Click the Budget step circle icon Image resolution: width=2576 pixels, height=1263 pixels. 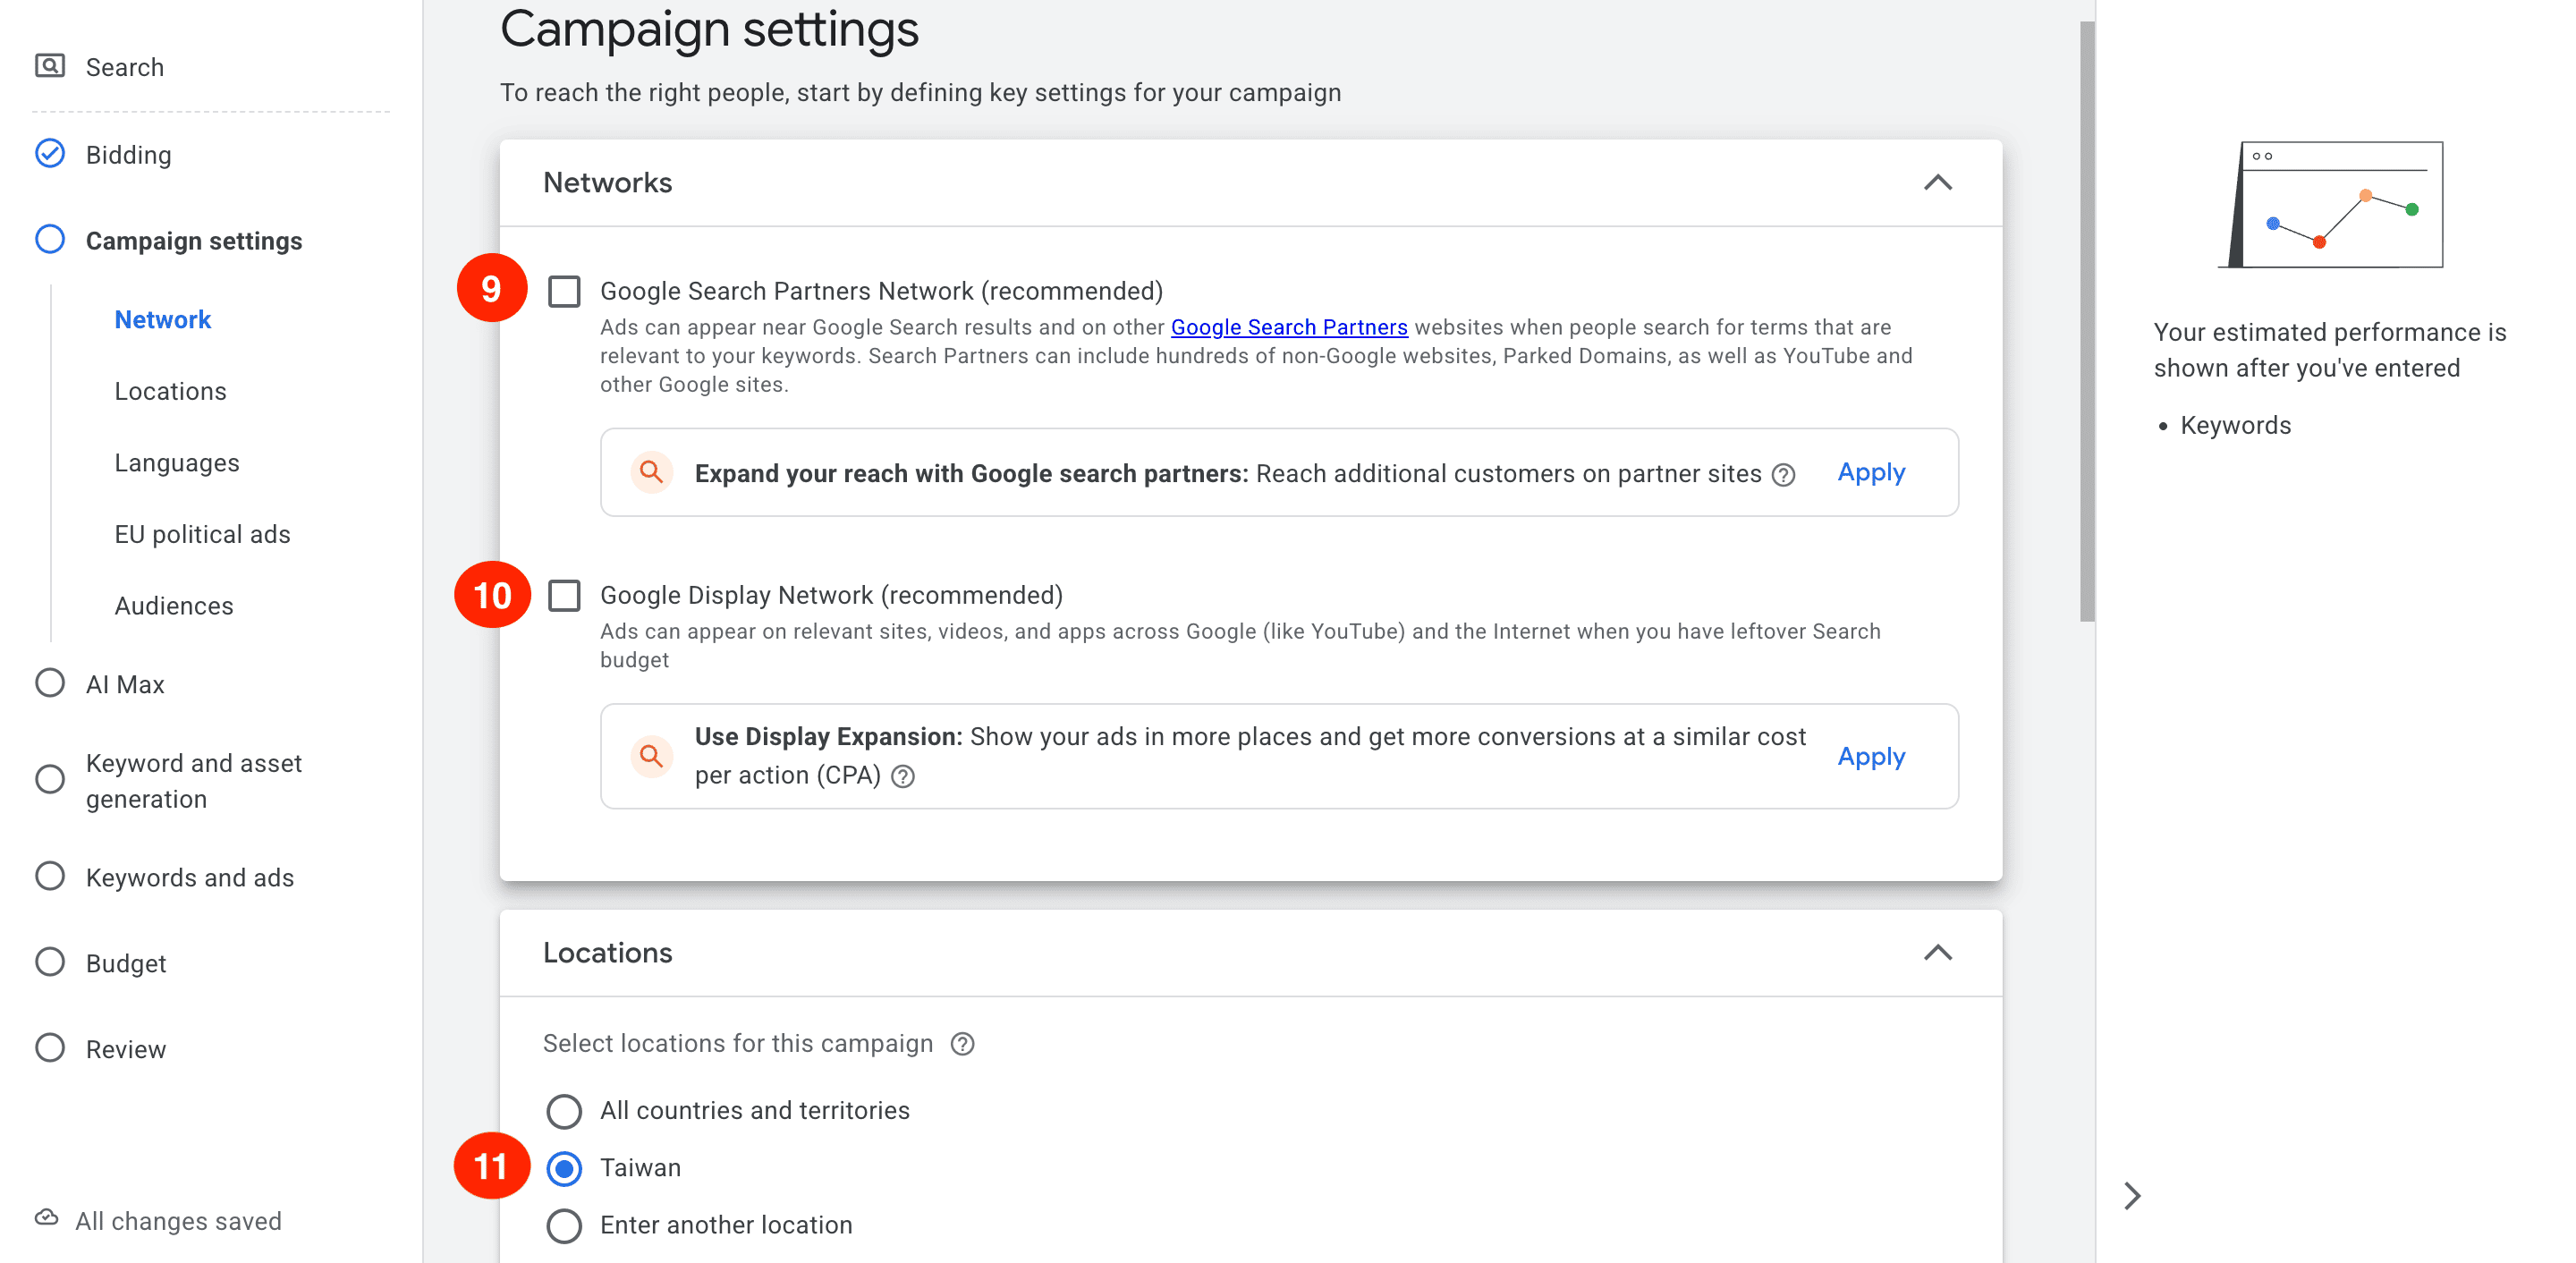point(50,963)
